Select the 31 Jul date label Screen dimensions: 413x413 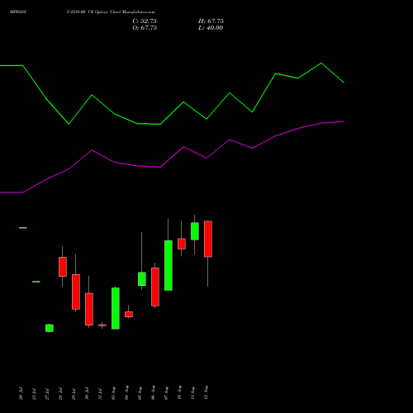(x=100, y=393)
